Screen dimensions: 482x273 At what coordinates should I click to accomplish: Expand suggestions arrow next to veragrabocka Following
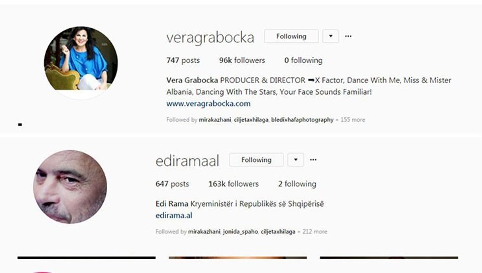(x=331, y=36)
